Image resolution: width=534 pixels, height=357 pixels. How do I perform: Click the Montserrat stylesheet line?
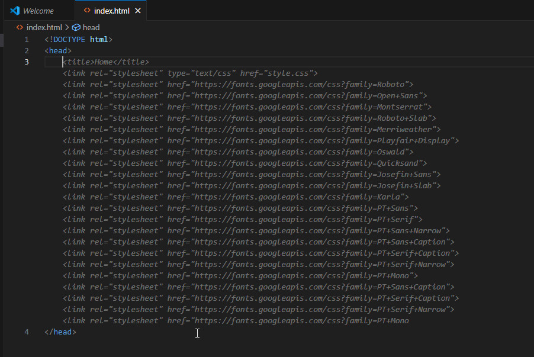[247, 107]
